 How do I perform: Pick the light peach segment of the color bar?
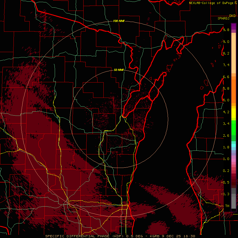coord(234,54)
